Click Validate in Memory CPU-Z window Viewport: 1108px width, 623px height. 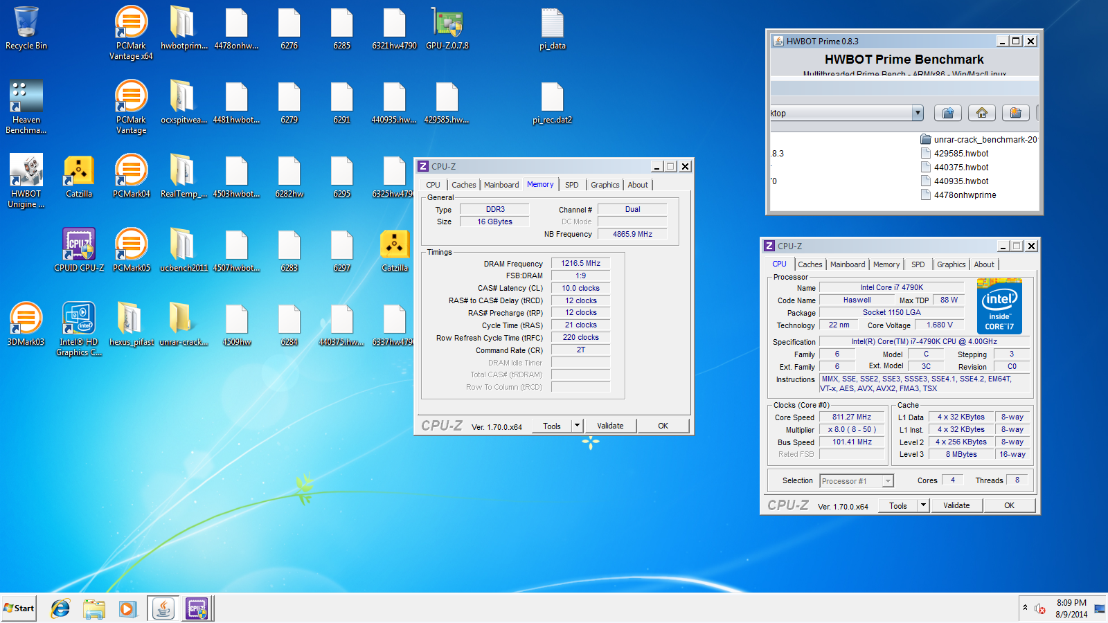point(610,426)
